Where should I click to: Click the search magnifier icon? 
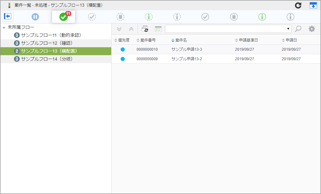click(298, 29)
